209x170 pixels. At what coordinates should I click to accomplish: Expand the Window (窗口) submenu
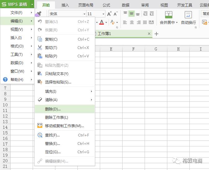(17, 71)
